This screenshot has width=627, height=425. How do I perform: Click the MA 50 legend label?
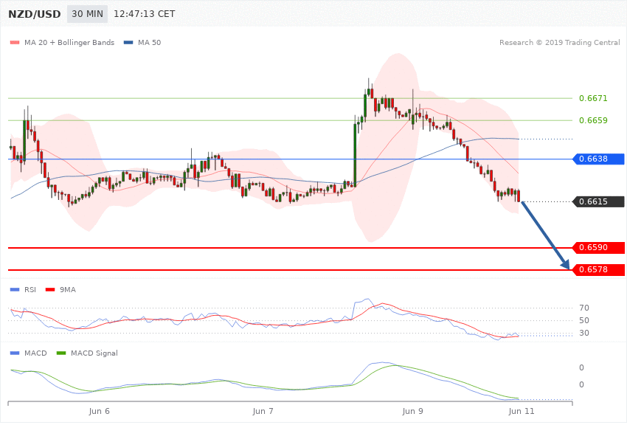(x=149, y=42)
